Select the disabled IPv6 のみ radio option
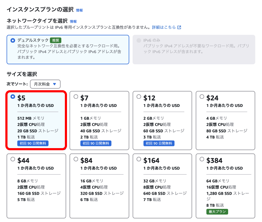 click(x=139, y=40)
